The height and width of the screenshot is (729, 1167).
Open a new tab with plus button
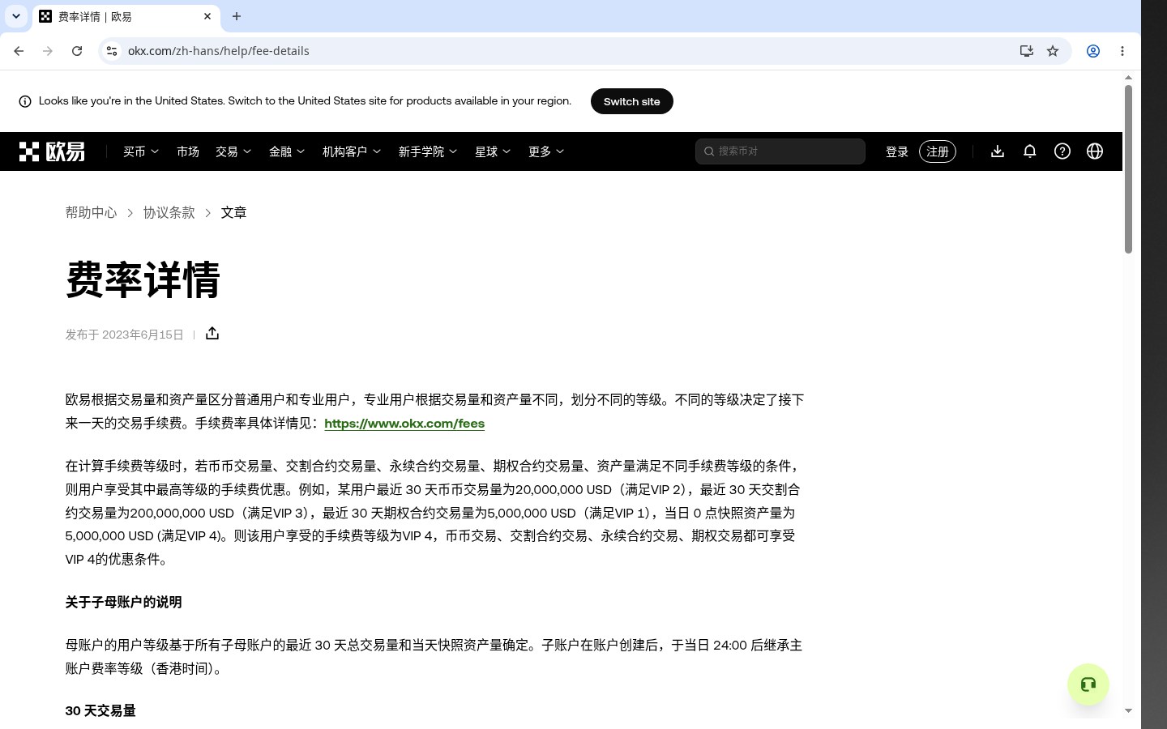[x=237, y=16]
